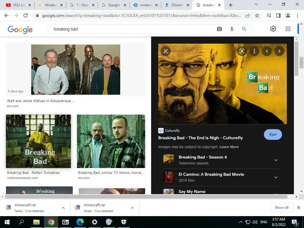Click the Google logo
Screen dimensions: 304x228
(20, 30)
